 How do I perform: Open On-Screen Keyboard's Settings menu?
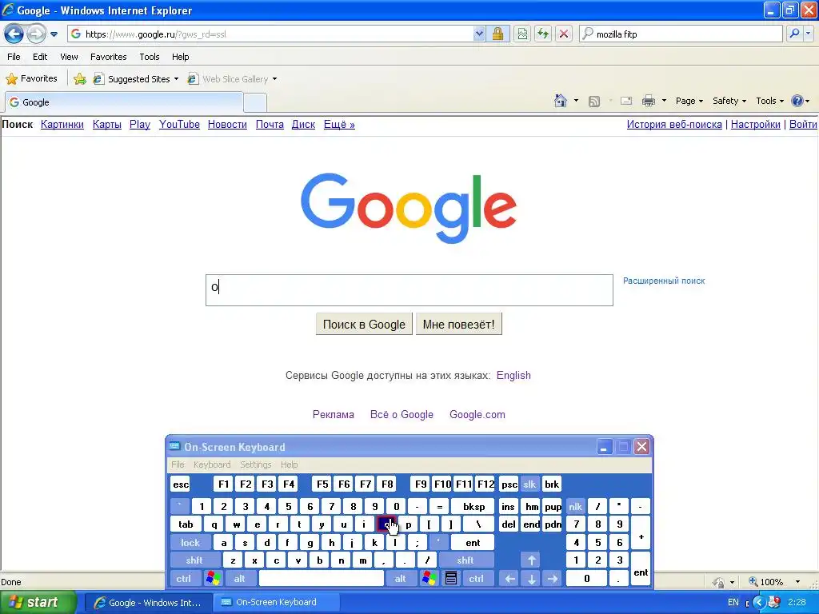click(255, 464)
